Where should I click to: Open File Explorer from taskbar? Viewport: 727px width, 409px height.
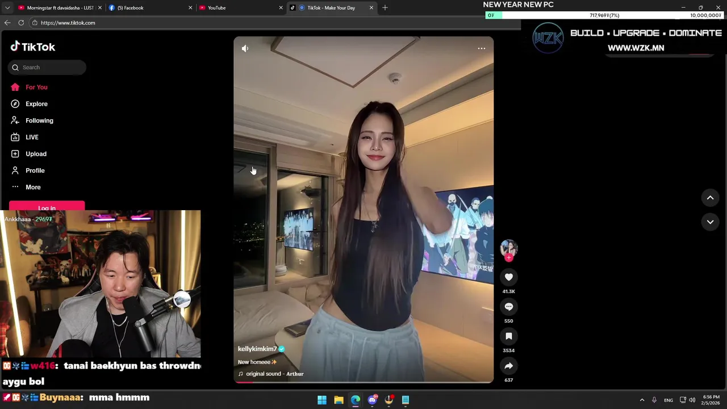pyautogui.click(x=339, y=400)
